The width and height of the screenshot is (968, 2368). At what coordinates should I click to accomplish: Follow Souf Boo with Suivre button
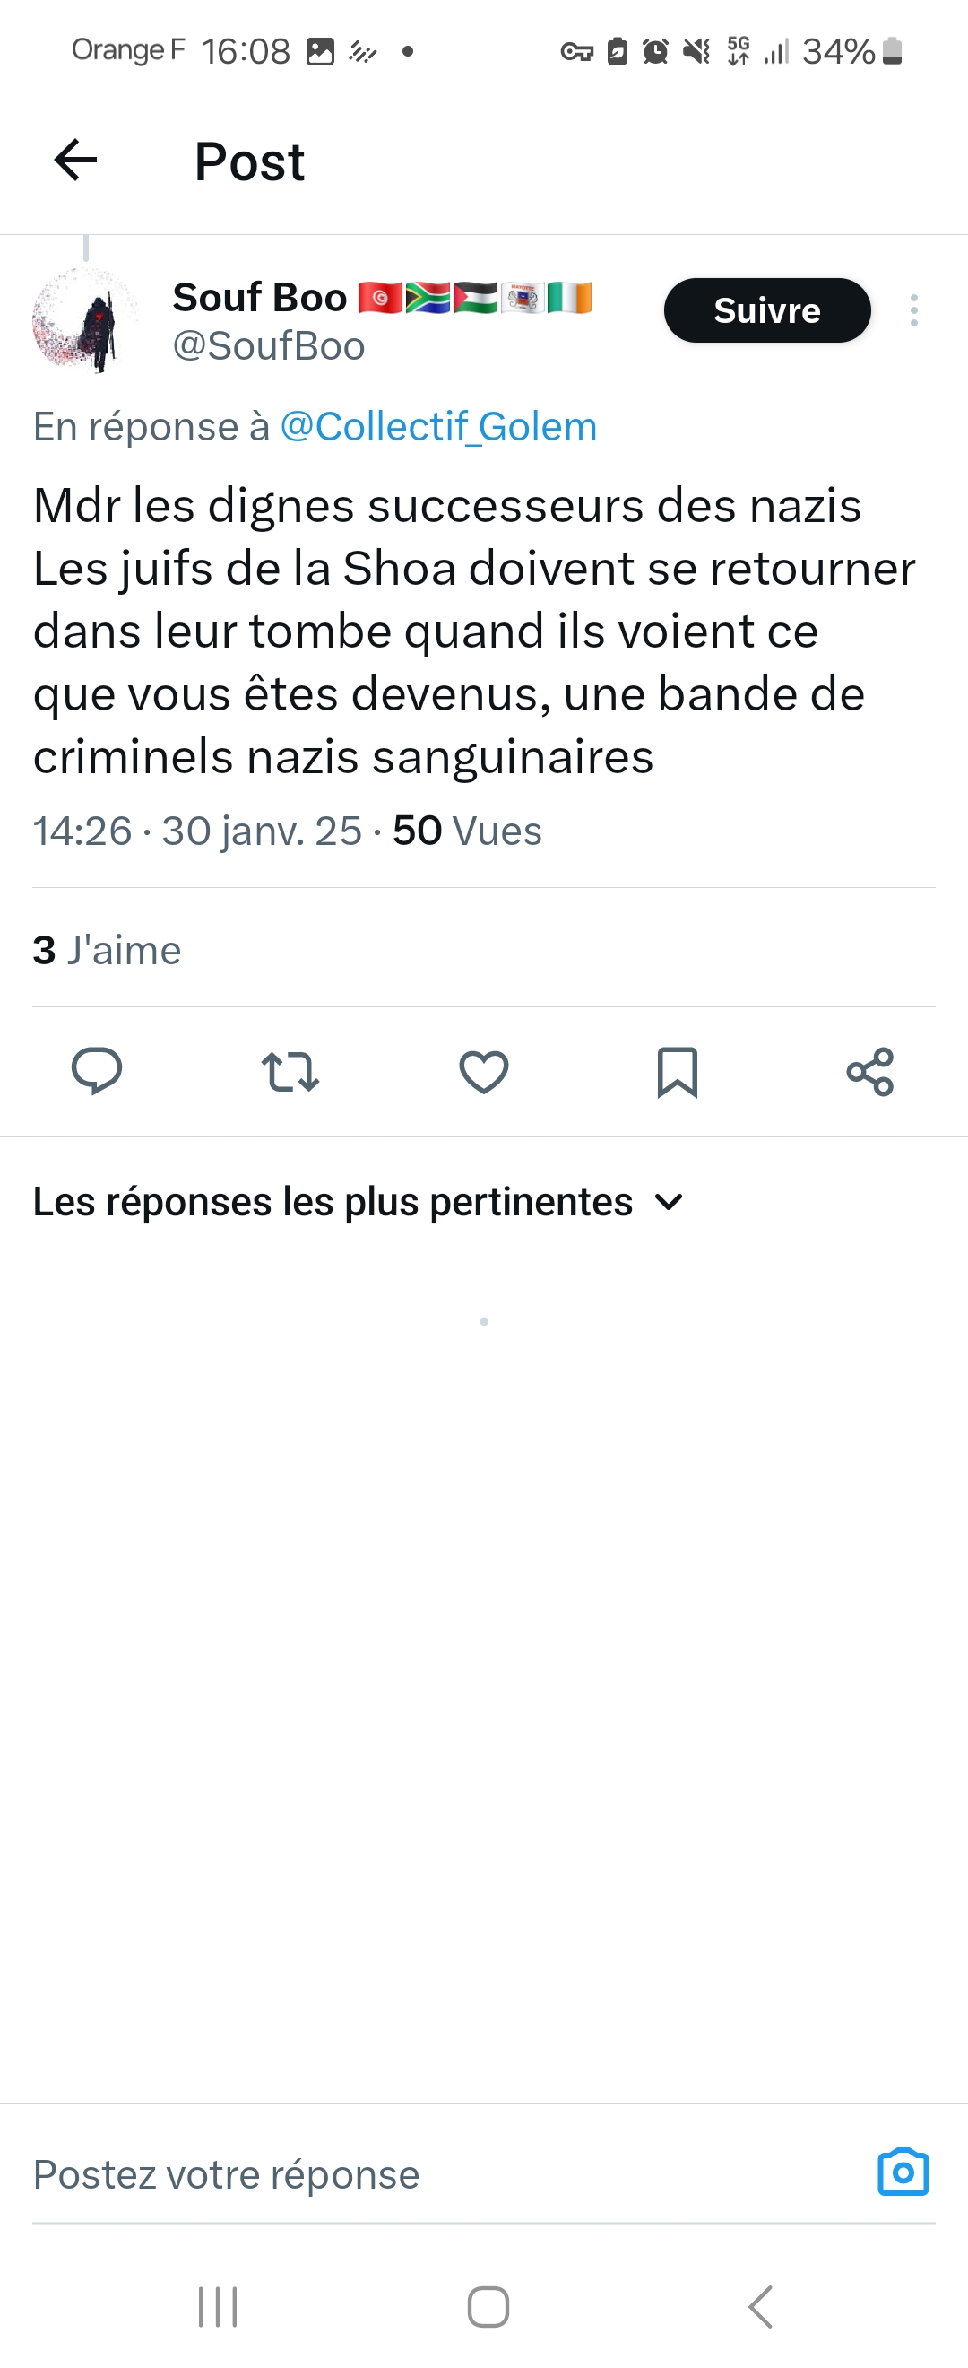(x=767, y=310)
